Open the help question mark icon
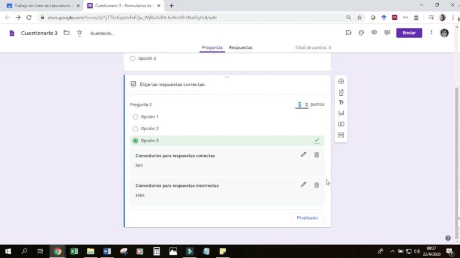The image size is (460, 258). (447, 238)
